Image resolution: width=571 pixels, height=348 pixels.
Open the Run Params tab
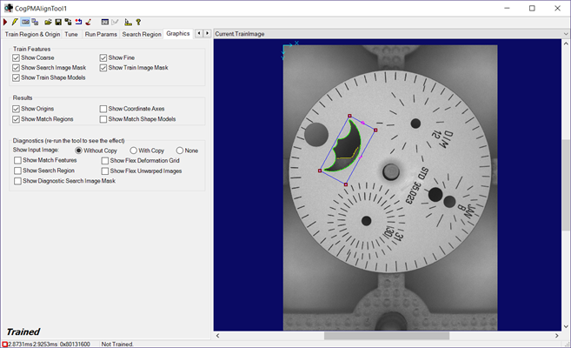click(x=101, y=33)
